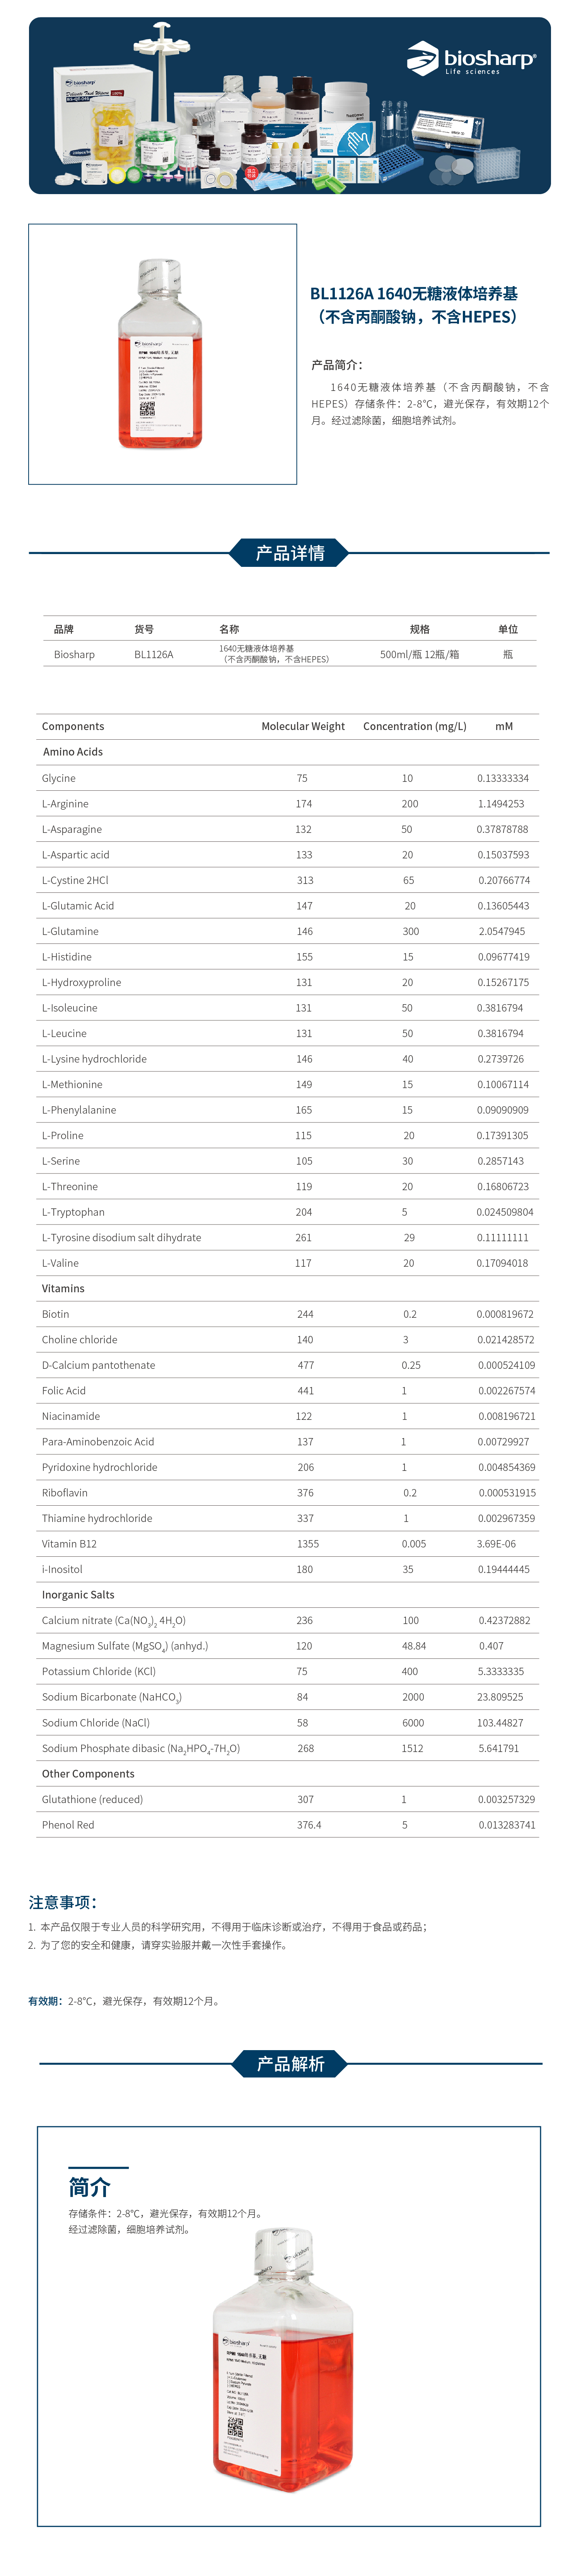The image size is (580, 2576).
Task: Click the Vitamins group heading
Action: pyautogui.click(x=63, y=1288)
